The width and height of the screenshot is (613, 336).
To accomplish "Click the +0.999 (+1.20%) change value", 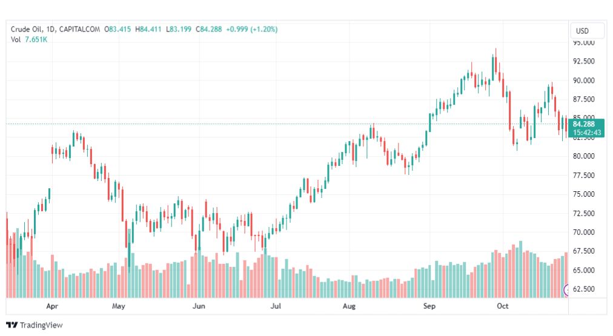I will tap(251, 28).
